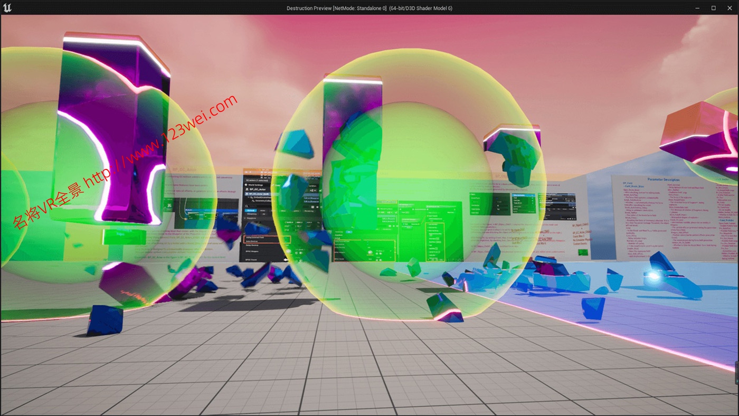Click the Destruction Preview title bar text
739x416 pixels.
(x=369, y=8)
